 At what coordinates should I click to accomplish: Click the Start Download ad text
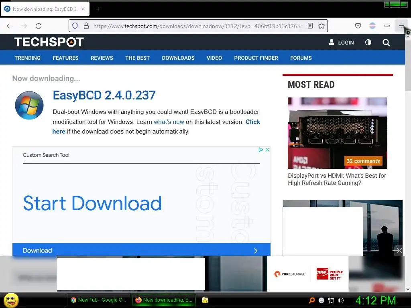coord(92,203)
